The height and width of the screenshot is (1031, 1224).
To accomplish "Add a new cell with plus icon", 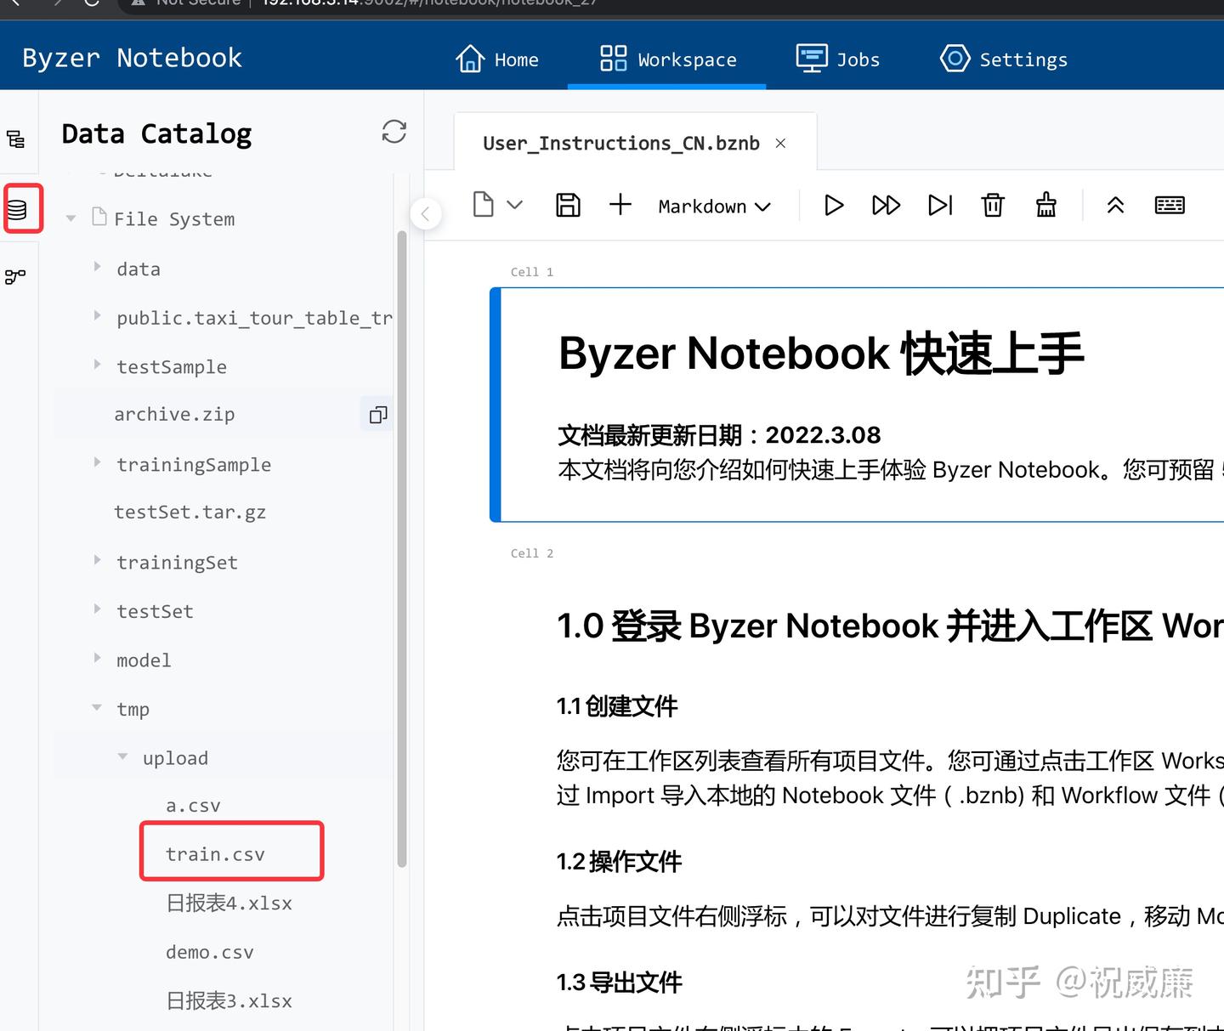I will [620, 205].
